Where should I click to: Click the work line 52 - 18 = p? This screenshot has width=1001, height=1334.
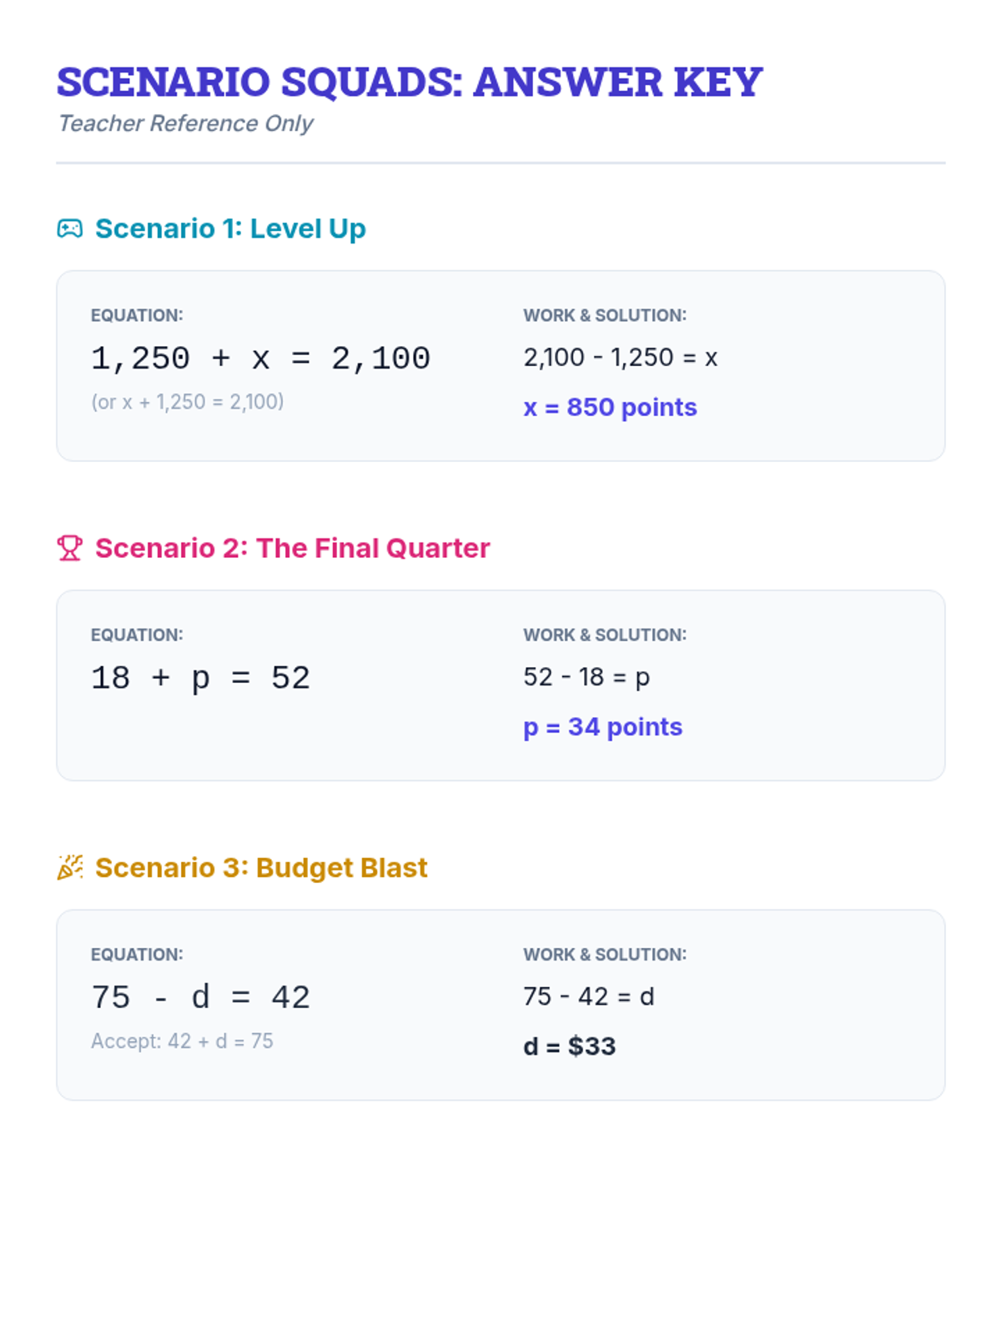(586, 677)
